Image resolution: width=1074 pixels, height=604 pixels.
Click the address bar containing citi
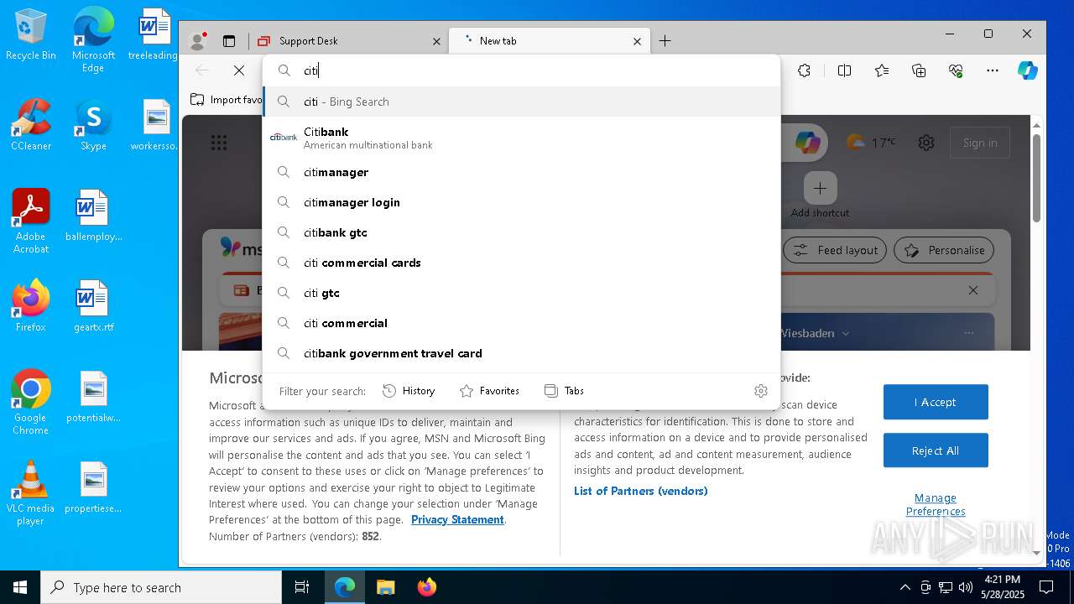[x=521, y=70]
